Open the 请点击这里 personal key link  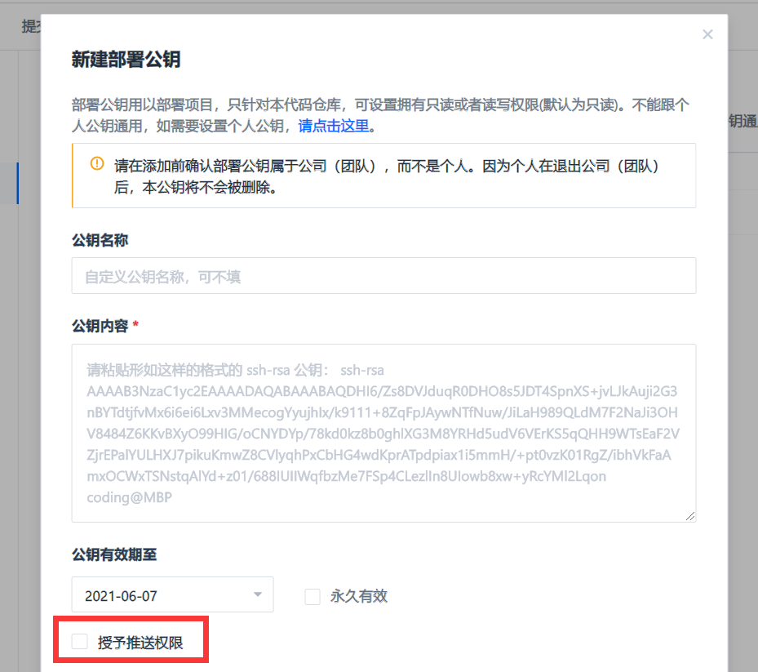click(x=334, y=126)
